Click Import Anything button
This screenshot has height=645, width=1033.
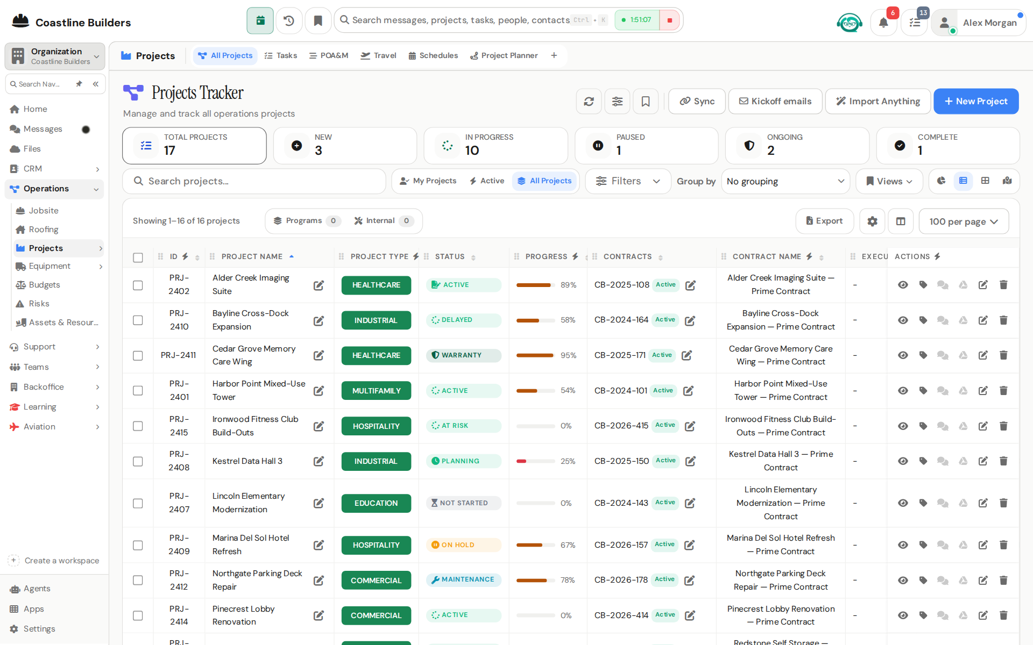(878, 101)
